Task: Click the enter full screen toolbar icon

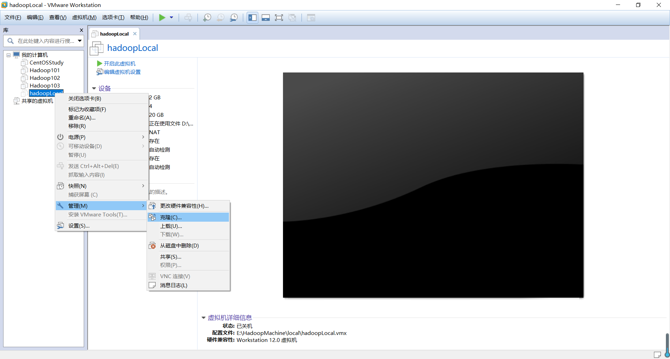Action: click(279, 17)
